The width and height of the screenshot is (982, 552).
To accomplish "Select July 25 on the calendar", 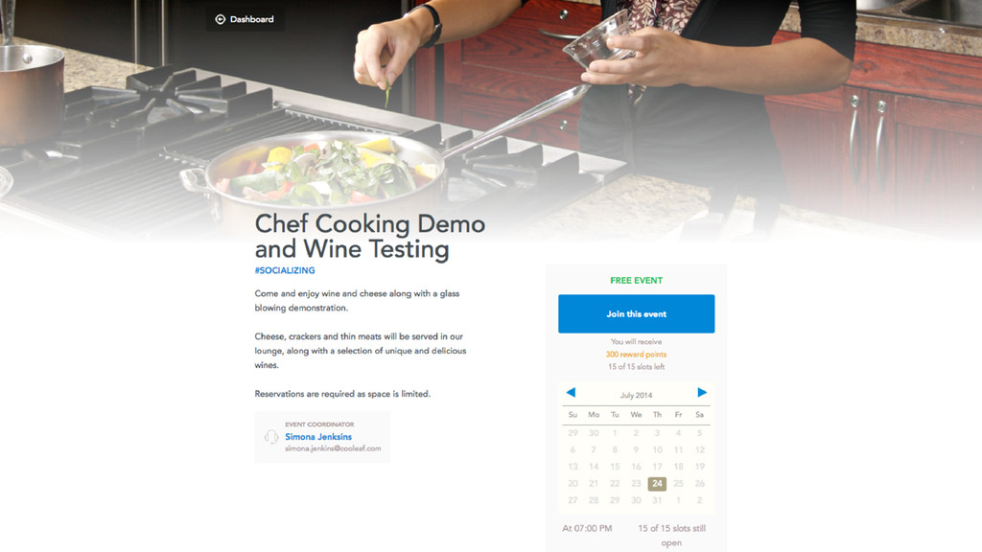I will (678, 484).
